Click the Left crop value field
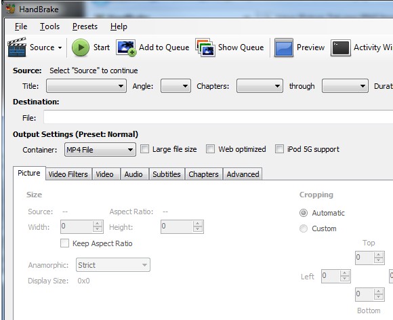Image resolution: width=393 pixels, height=320 pixels. coord(331,276)
